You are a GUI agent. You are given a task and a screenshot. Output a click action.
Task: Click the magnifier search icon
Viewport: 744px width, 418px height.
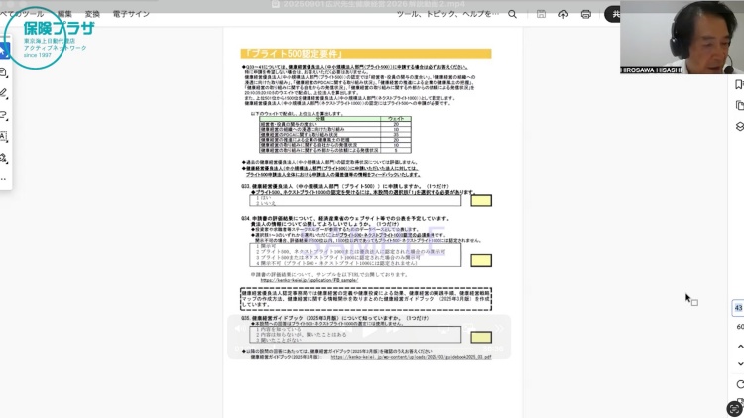(512, 14)
